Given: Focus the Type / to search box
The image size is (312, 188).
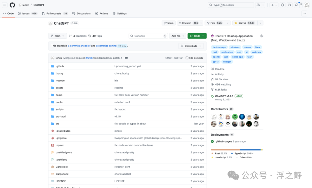Looking at the screenshot, I should 231,5.
